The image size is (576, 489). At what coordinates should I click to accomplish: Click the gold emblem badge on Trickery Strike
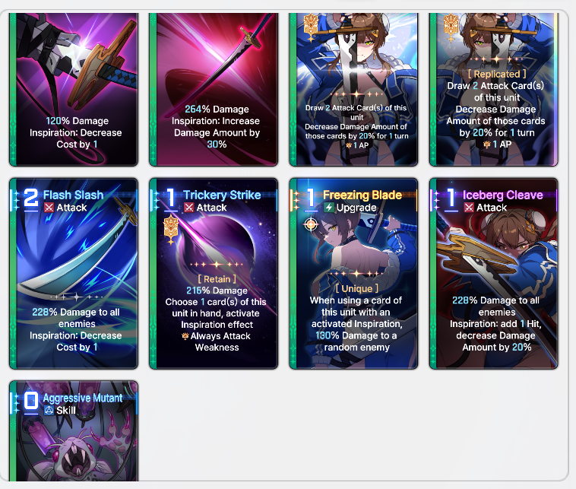(x=171, y=230)
